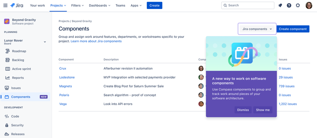317x138 pixels.
Task: Click the Security lock icon
Action: (7, 125)
